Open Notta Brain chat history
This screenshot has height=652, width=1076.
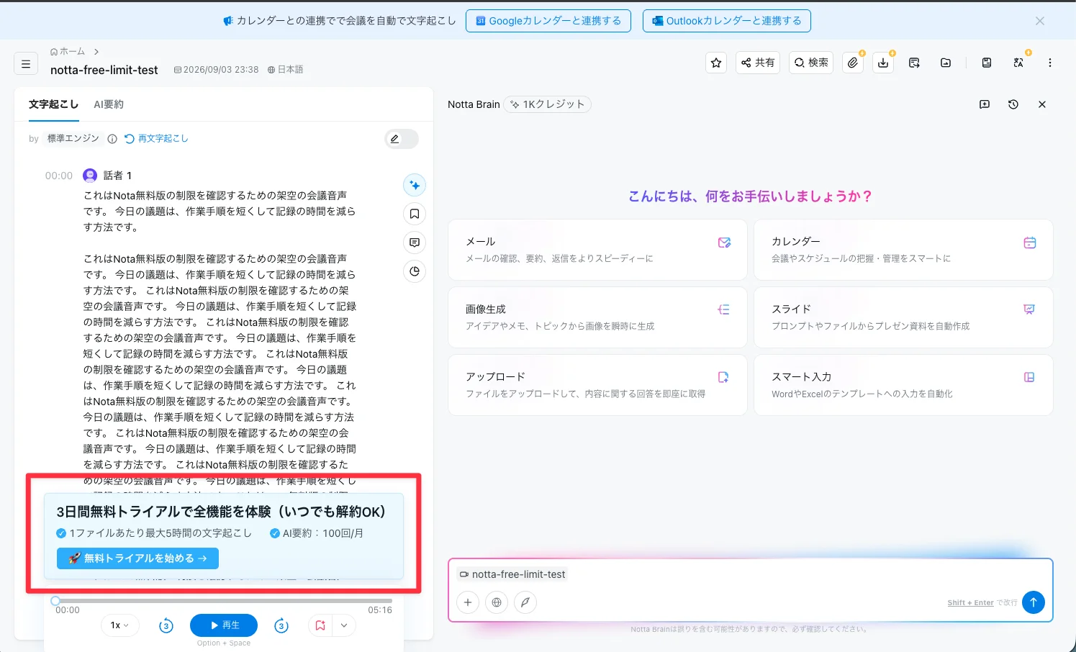pyautogui.click(x=1013, y=104)
